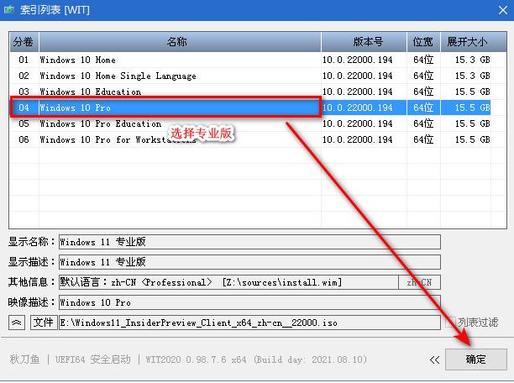Select row 04 Windows 10 Pro
Screen dimensions: 514x383
pyautogui.click(x=249, y=108)
